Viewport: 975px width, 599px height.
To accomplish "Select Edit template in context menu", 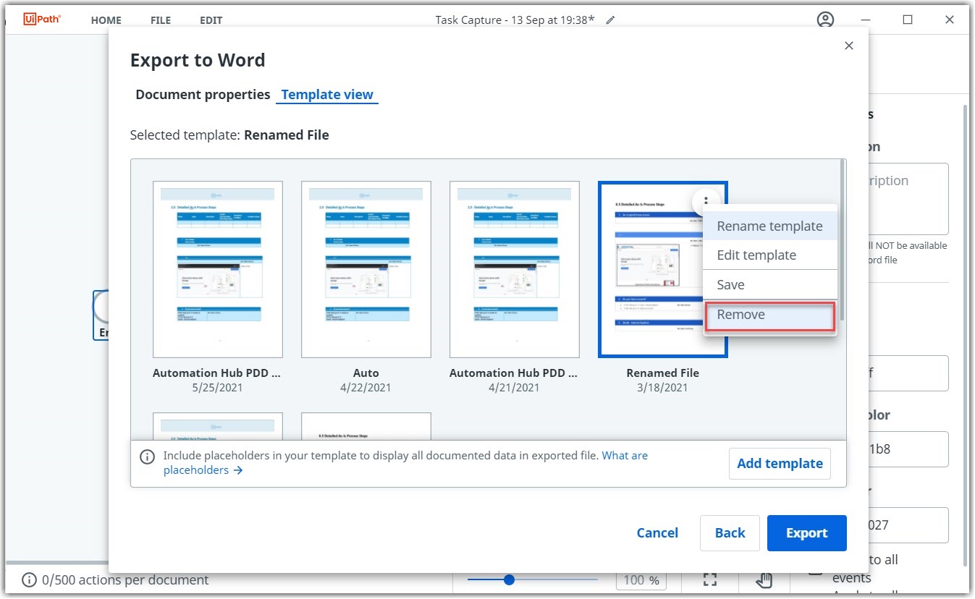I will (x=756, y=255).
